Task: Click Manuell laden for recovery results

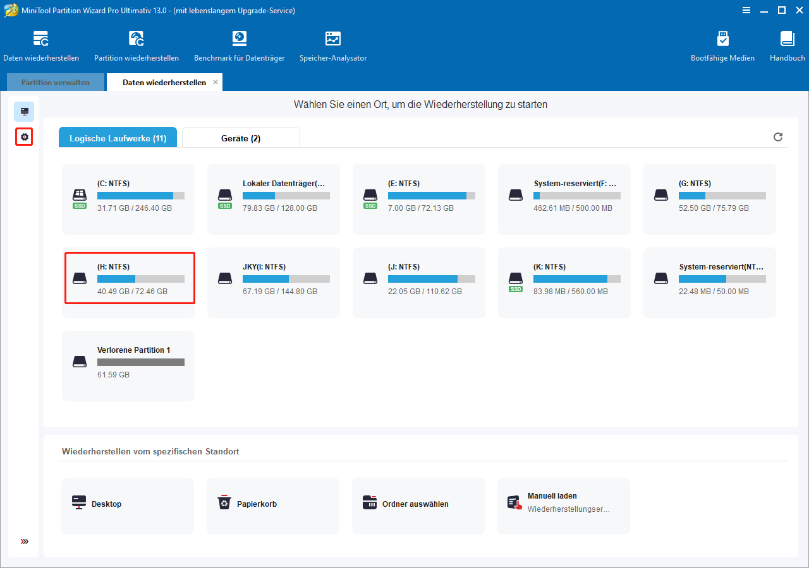Action: tap(563, 504)
